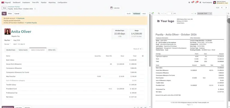Follow the Employee link in warning banner
230x108 pixels.
coord(21,18)
